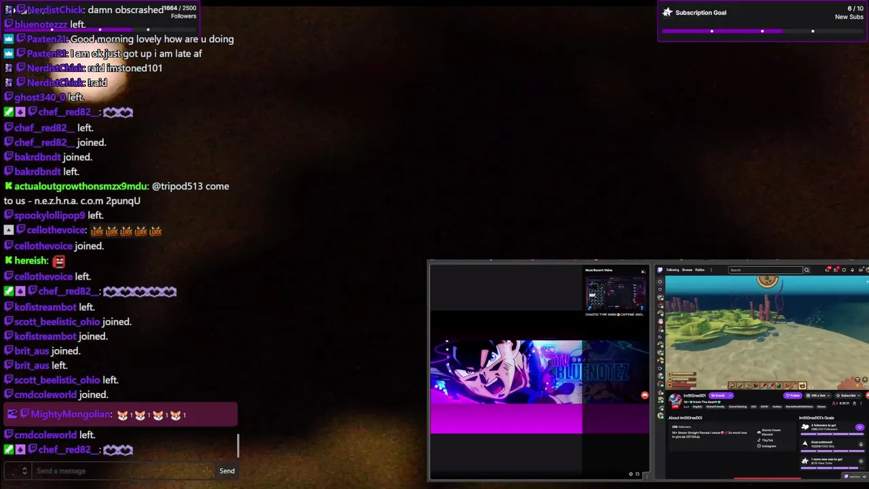Image resolution: width=869 pixels, height=489 pixels.
Task: Open Following tab in Twitch window
Action: [x=673, y=270]
